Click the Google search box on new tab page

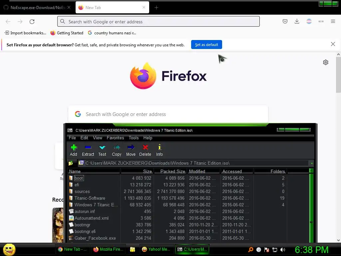click(x=168, y=114)
